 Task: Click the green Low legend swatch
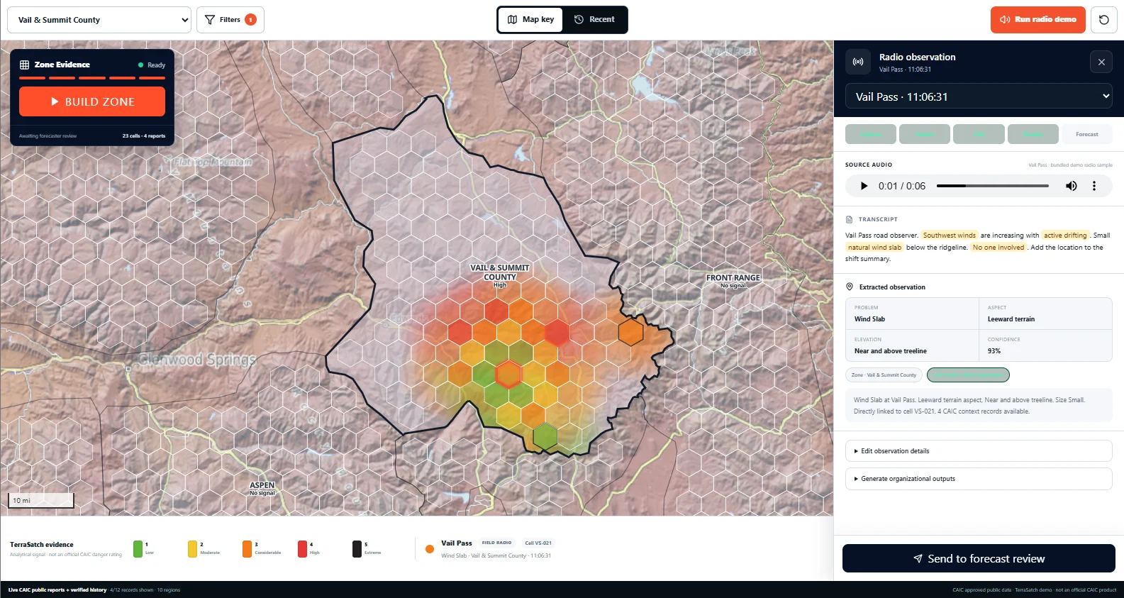[x=138, y=548]
